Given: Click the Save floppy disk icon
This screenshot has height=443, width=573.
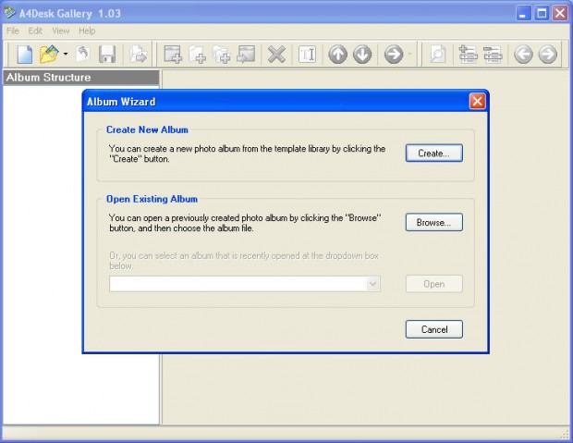Looking at the screenshot, I should coord(107,55).
